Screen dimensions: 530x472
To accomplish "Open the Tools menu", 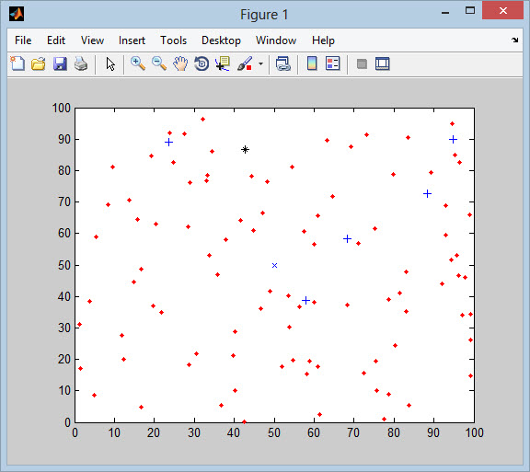I will [x=173, y=40].
